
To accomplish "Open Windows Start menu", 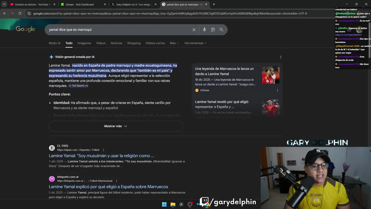I will click(164, 204).
